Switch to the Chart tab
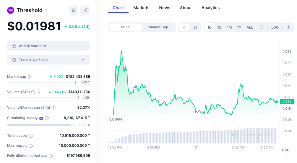Screen dimensions: 297x163 pos(118,8)
